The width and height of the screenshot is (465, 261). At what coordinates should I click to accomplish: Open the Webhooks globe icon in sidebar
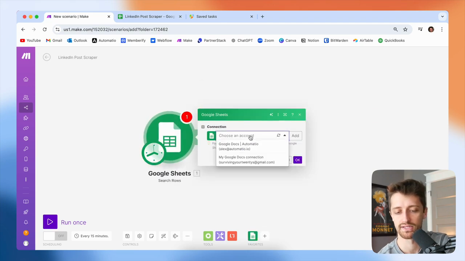tap(26, 138)
